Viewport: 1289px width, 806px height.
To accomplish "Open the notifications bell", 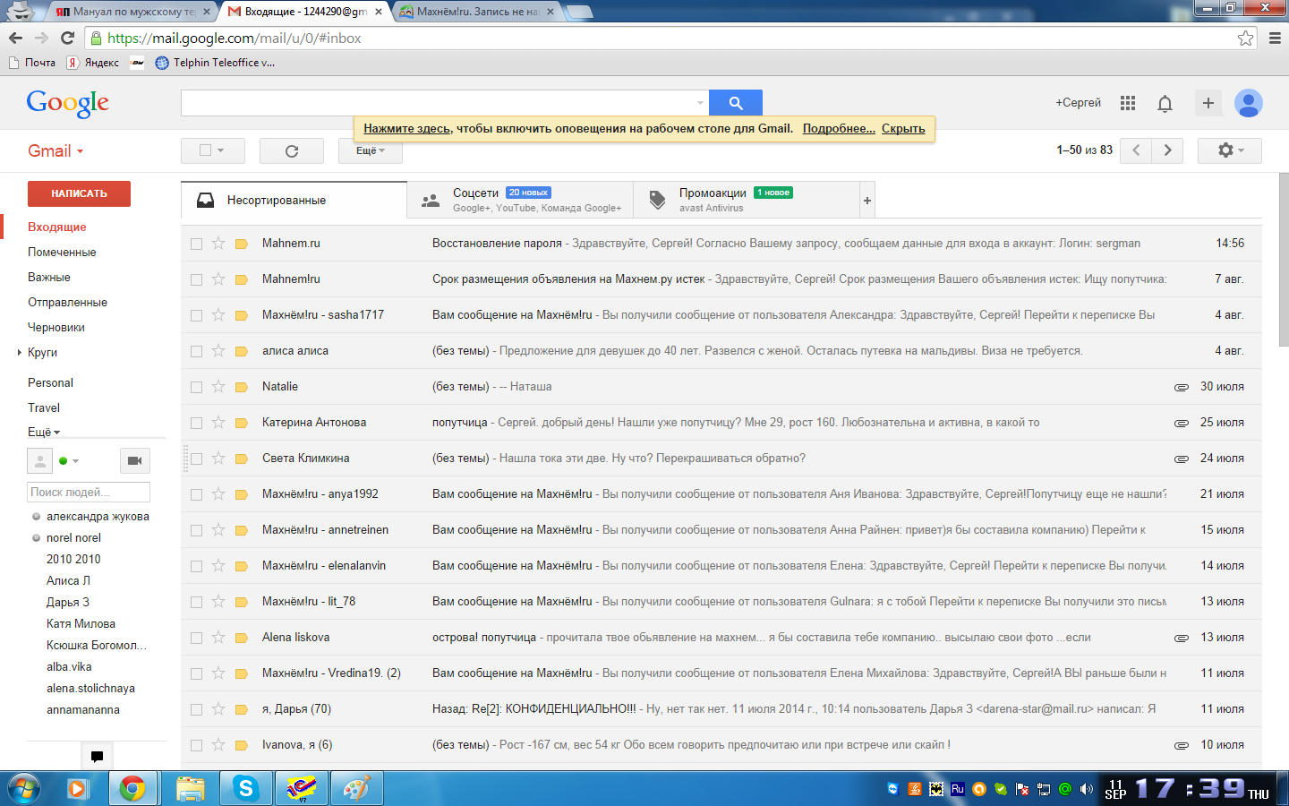I will [x=1165, y=104].
